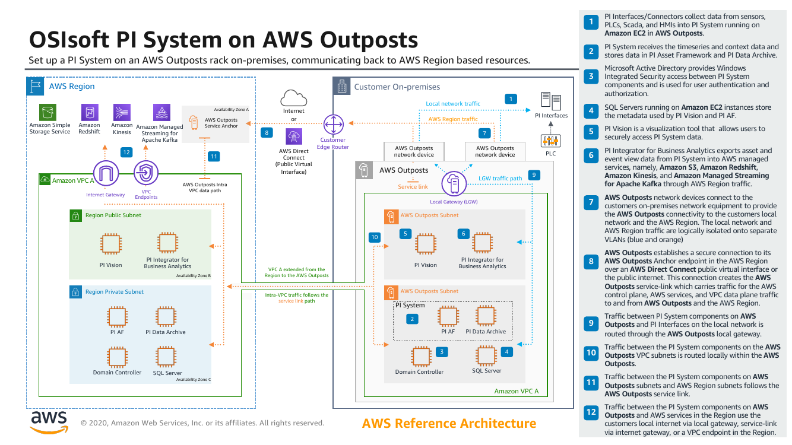Select PI Integrator chip in Region Public Subnet
The height and width of the screenshot is (445, 792).
(167, 243)
